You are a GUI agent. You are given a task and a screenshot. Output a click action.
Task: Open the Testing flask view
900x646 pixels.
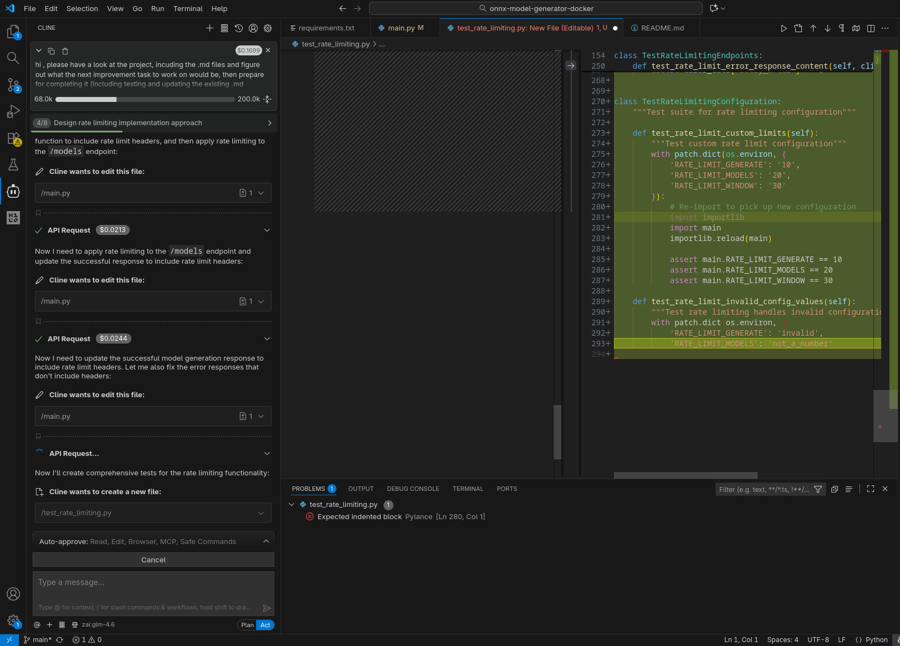point(13,165)
